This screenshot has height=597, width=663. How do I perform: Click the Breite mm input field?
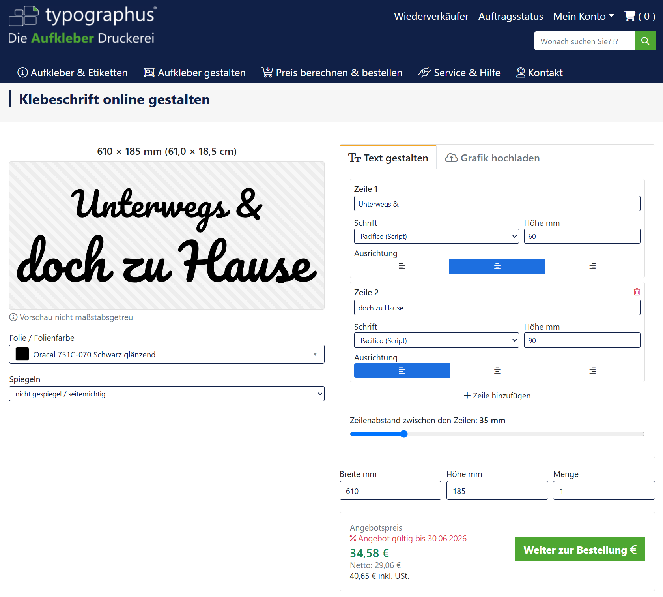tap(390, 491)
